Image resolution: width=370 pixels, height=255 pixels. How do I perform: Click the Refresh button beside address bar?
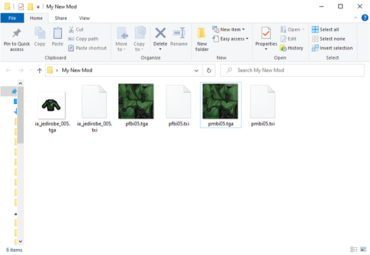tap(209, 70)
